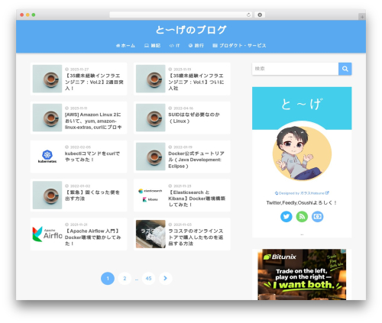382x323 pixels.
Task: Click coffee thumbnail of SUID article
Action: [x=151, y=118]
